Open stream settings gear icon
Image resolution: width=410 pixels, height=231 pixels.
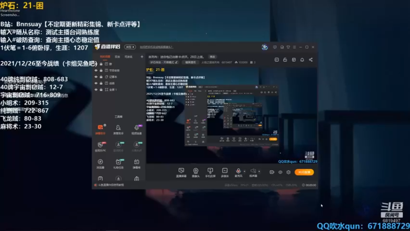[x=289, y=172]
